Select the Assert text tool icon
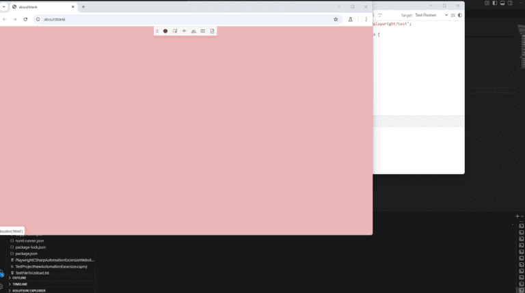The image size is (525, 293). (193, 31)
